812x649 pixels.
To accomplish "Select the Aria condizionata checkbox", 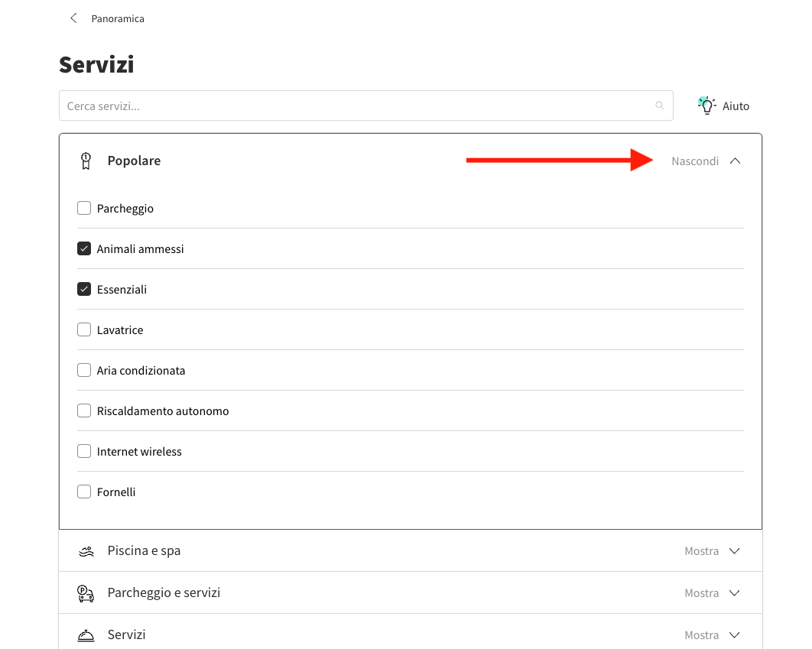I will click(84, 370).
